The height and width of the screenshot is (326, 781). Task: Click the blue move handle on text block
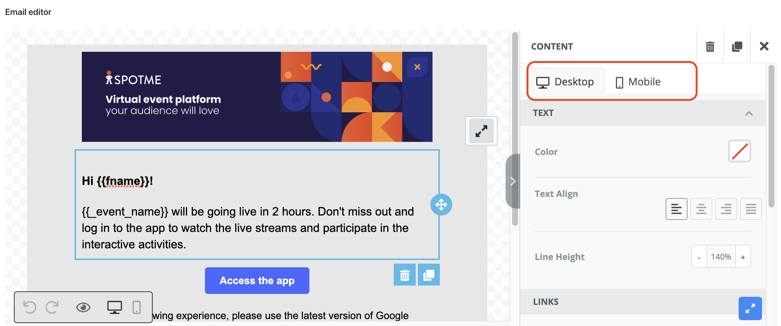441,205
